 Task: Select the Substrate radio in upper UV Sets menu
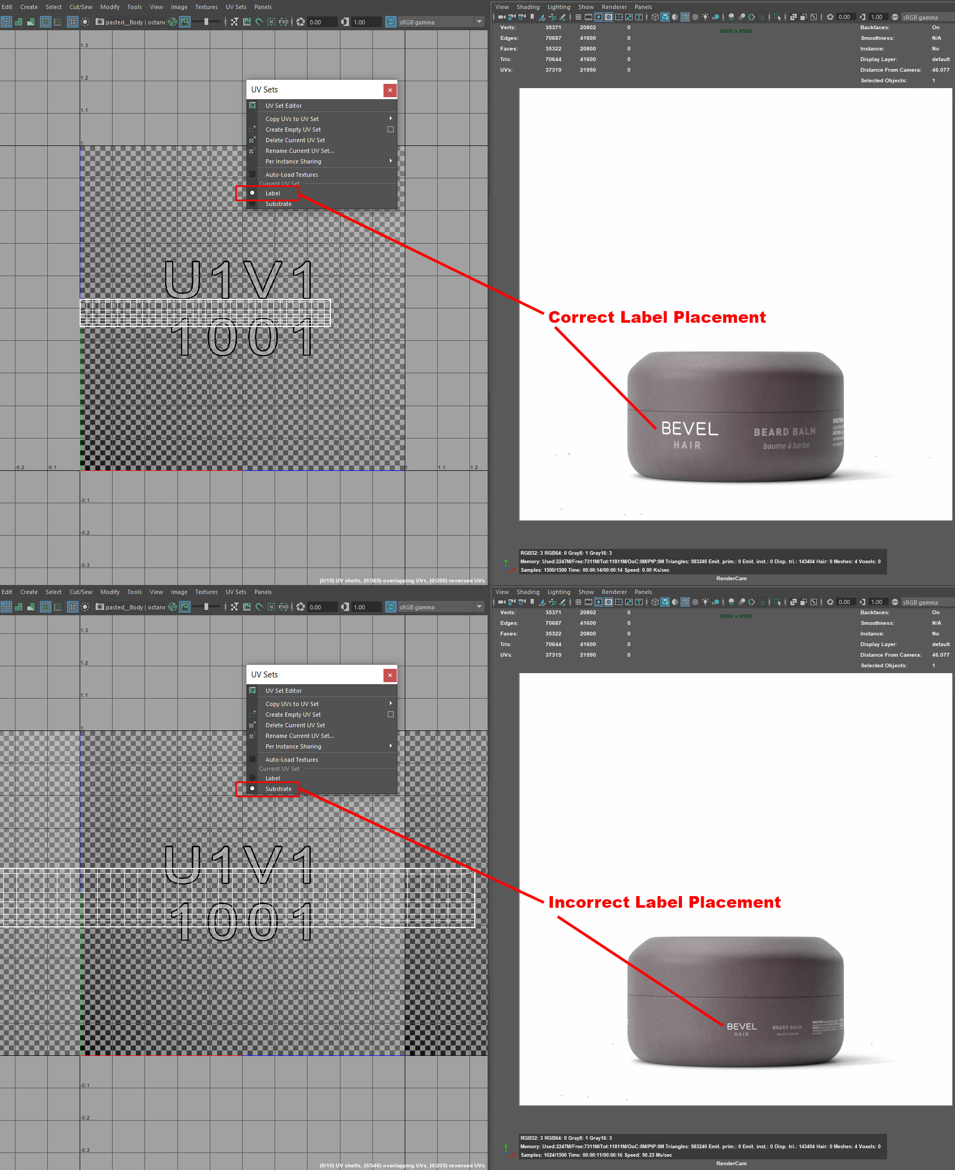click(x=252, y=204)
